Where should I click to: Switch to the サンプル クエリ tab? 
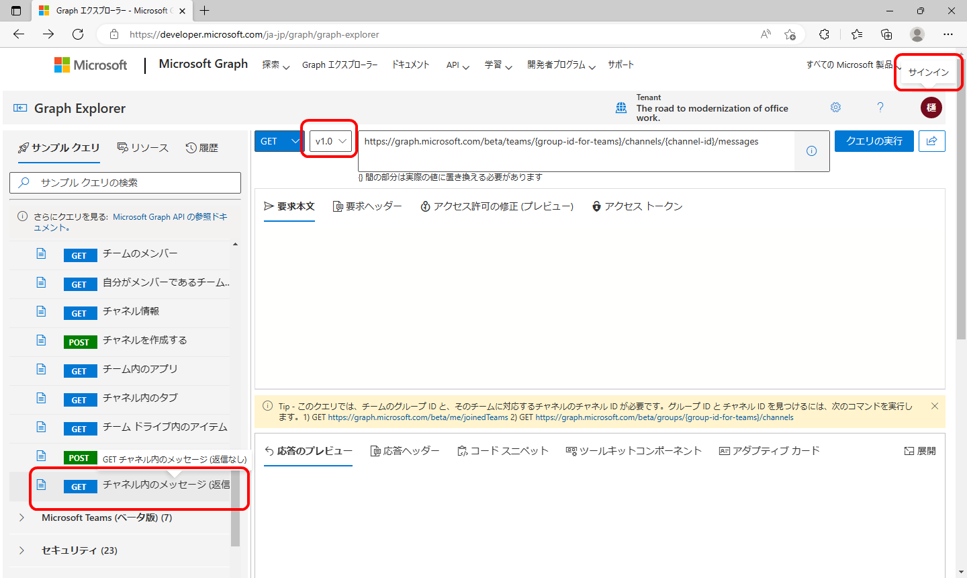pos(58,148)
